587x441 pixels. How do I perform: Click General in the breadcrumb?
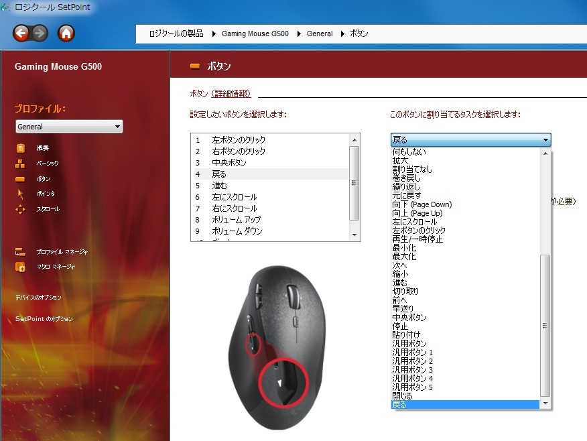pos(320,34)
